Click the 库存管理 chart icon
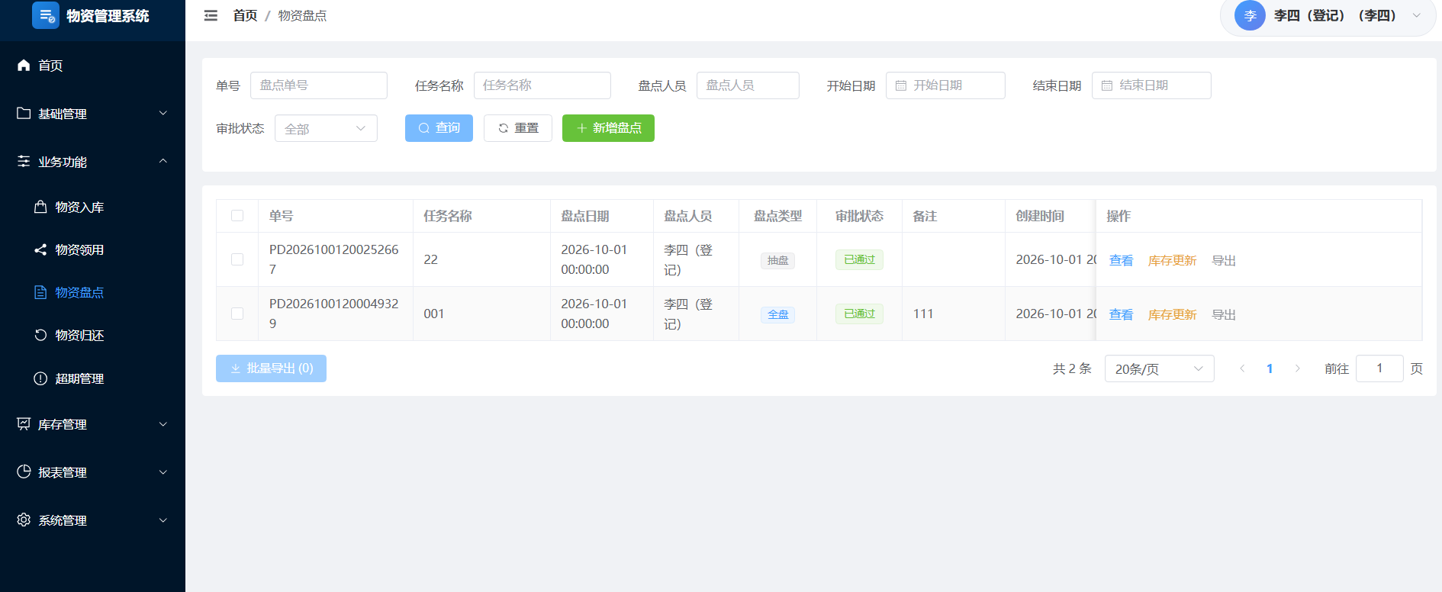Image resolution: width=1442 pixels, height=592 pixels. pyautogui.click(x=24, y=423)
